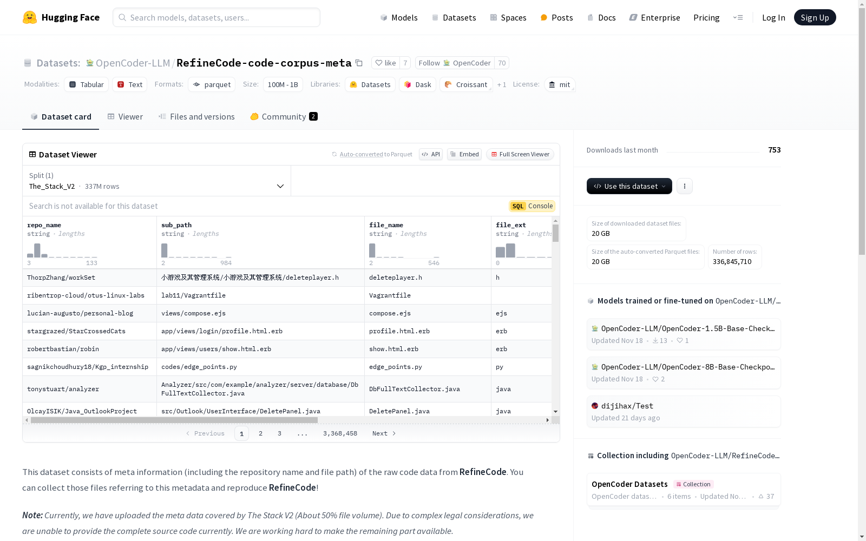The width and height of the screenshot is (866, 541).
Task: Click the Sign Up button
Action: (815, 17)
